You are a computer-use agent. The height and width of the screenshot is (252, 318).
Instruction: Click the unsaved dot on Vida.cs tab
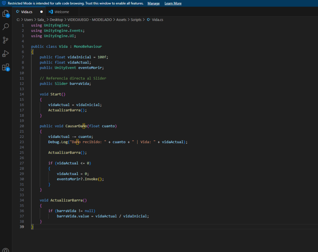[x=42, y=12]
